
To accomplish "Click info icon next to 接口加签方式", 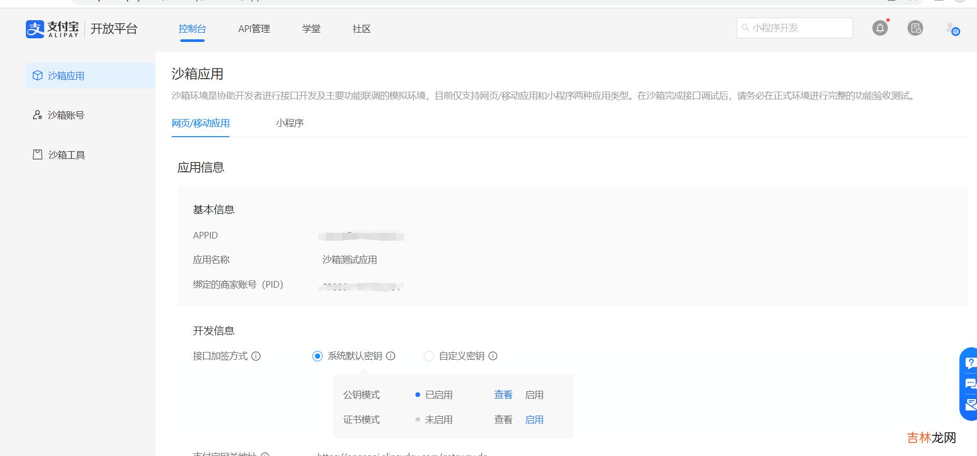I will pyautogui.click(x=256, y=356).
